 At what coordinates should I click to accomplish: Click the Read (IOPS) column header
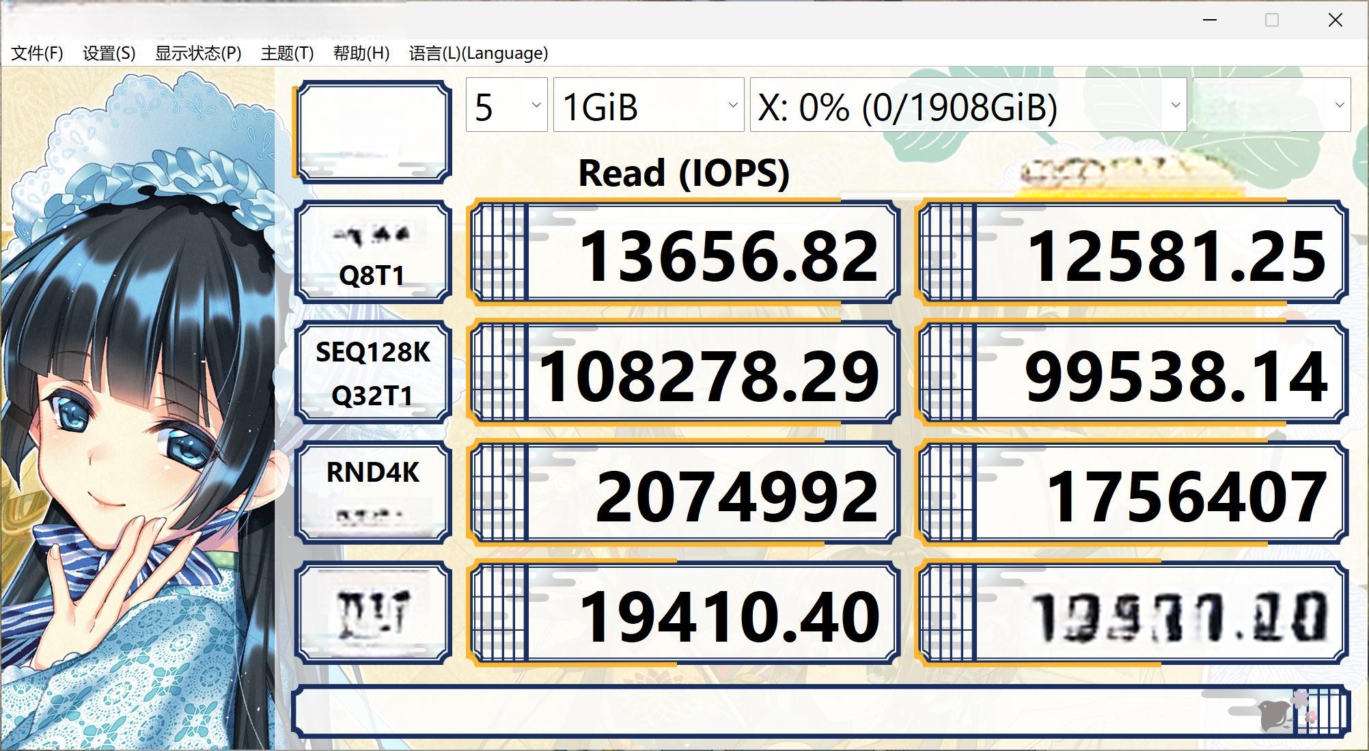(x=684, y=172)
